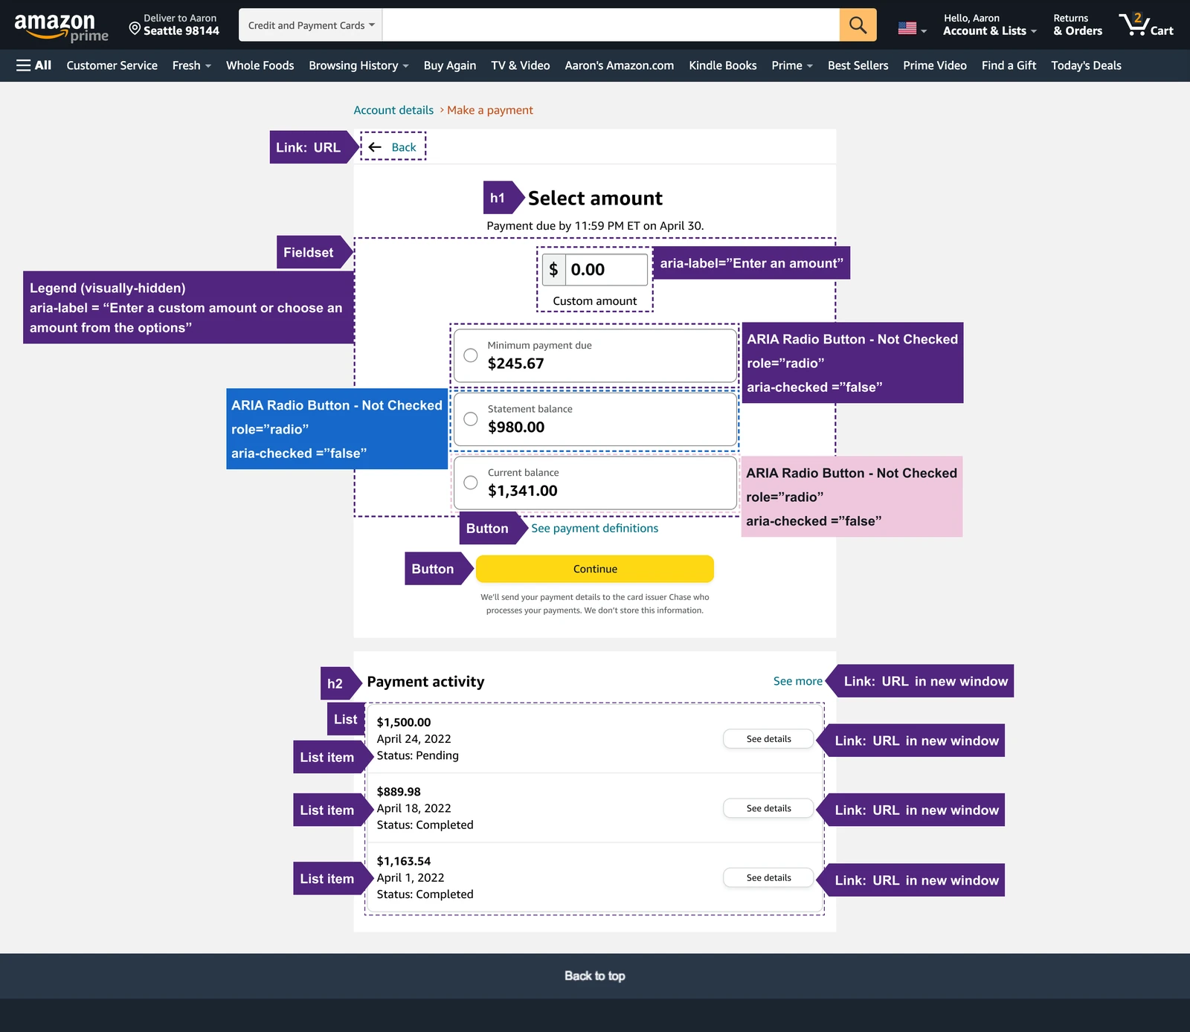Click the Back arrow link

click(393, 147)
